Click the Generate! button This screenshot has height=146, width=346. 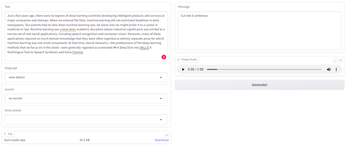259,85
